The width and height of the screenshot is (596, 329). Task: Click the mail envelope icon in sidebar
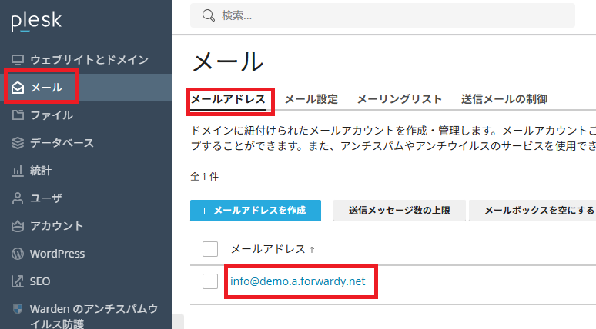[x=18, y=88]
